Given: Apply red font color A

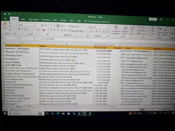Looking at the screenshot, I should coord(44,30).
